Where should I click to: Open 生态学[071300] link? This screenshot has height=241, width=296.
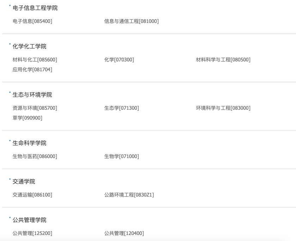click(x=121, y=108)
